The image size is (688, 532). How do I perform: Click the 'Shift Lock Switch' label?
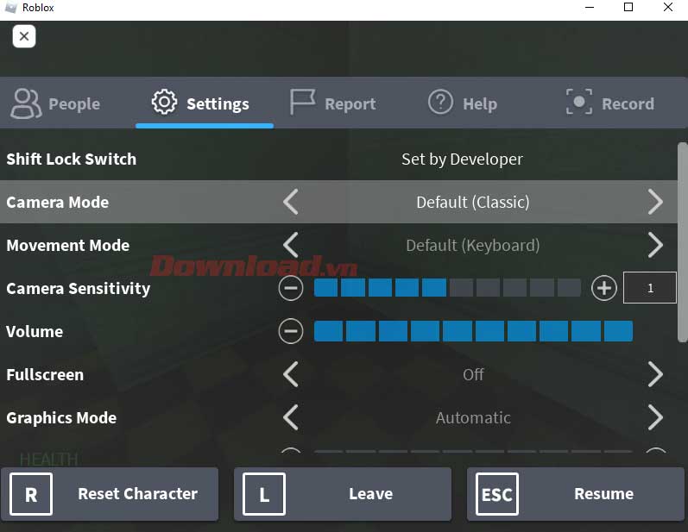(71, 159)
